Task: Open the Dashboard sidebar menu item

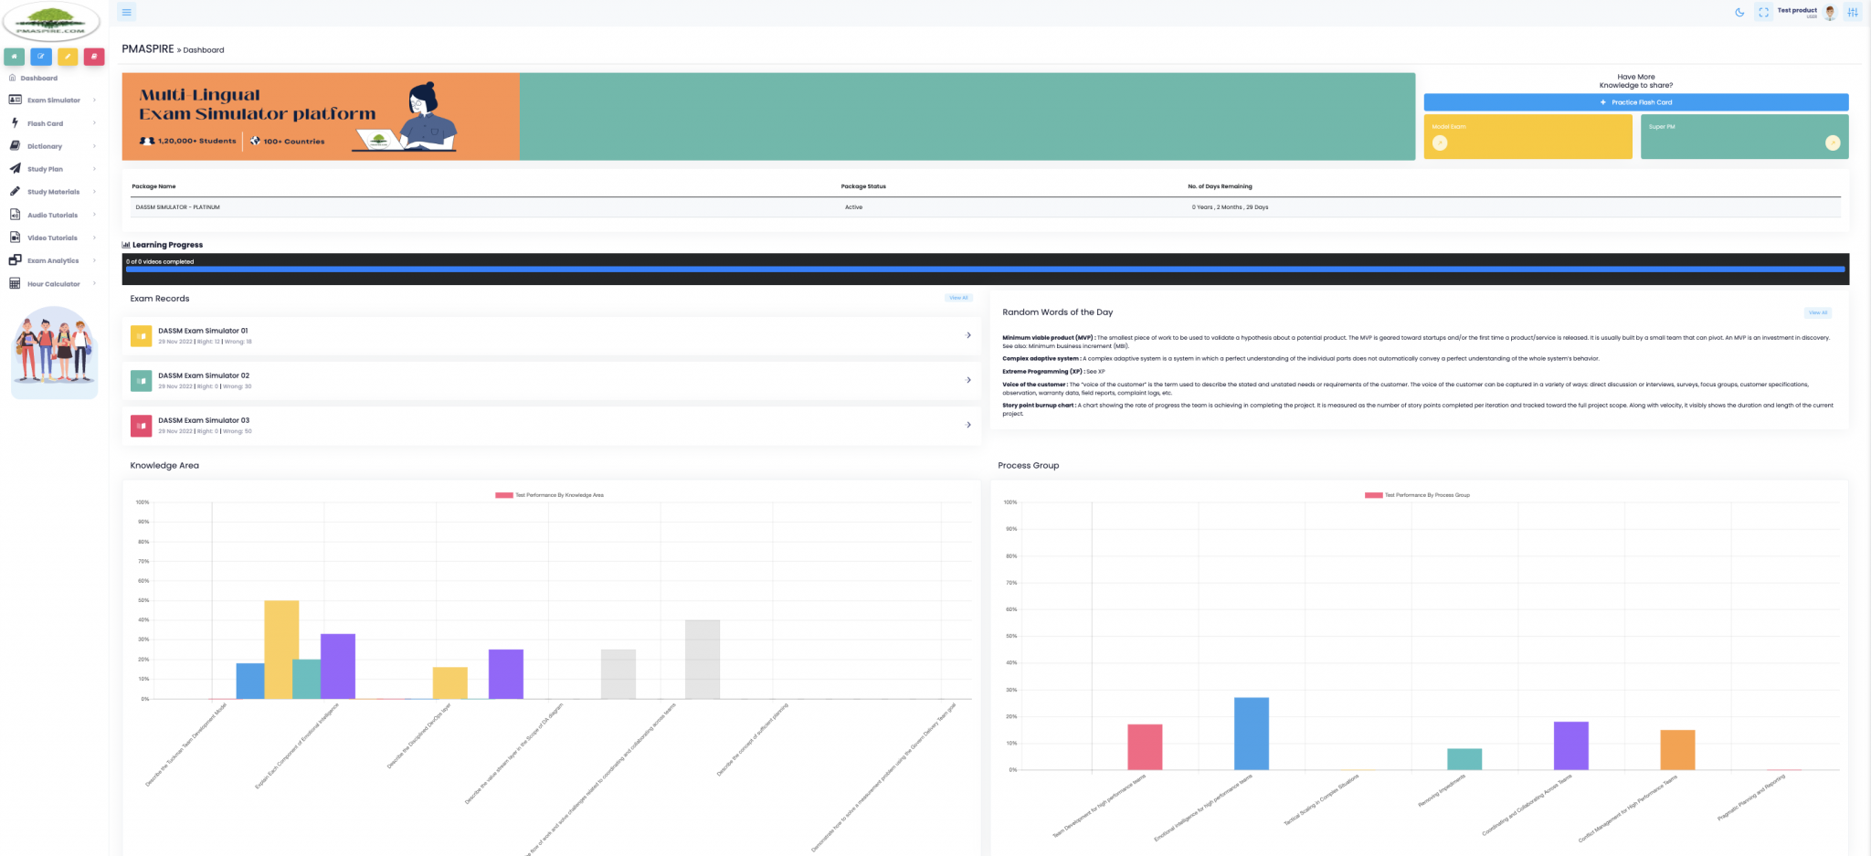Action: (38, 78)
